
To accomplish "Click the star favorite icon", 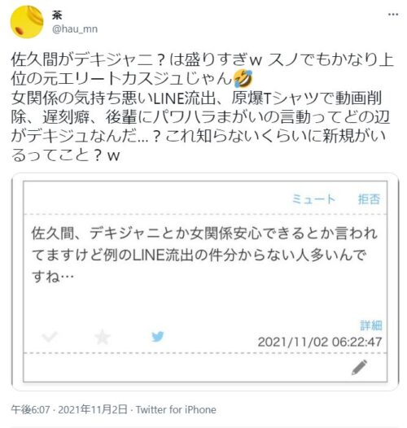I will coord(103,337).
